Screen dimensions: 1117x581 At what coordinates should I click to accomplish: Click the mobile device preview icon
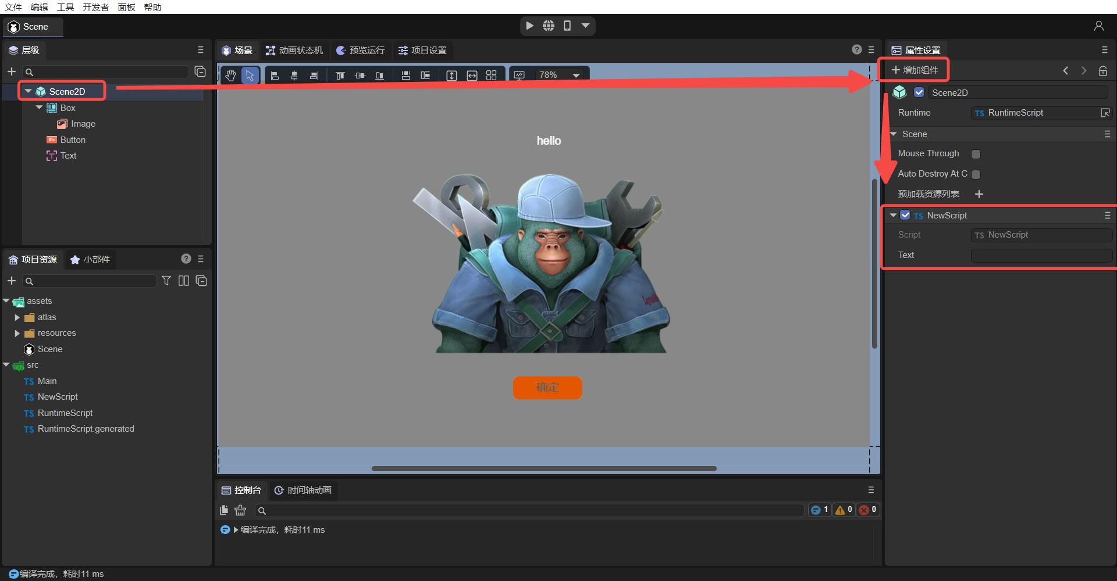point(567,26)
